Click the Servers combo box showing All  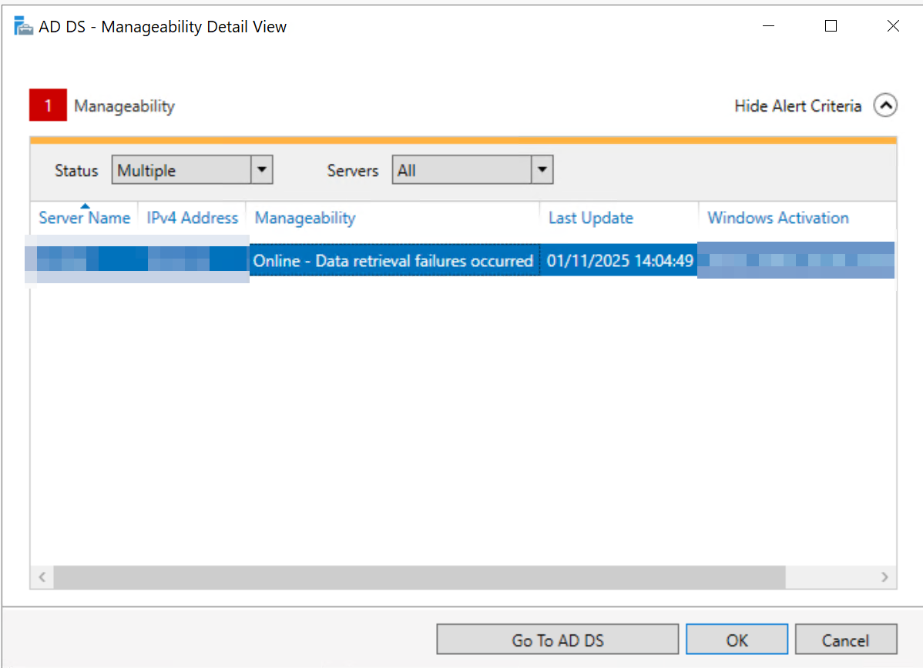coord(472,170)
